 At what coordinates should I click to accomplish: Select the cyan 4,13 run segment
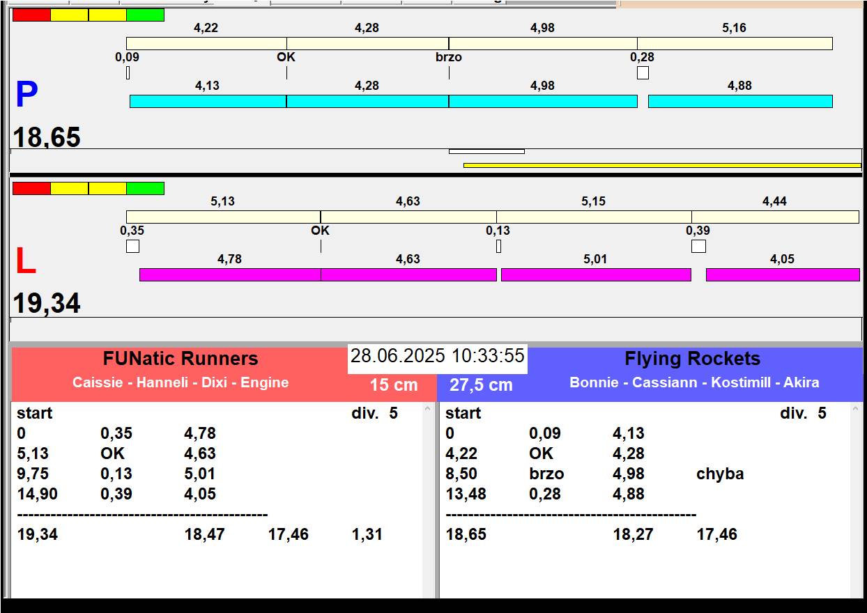(x=208, y=102)
